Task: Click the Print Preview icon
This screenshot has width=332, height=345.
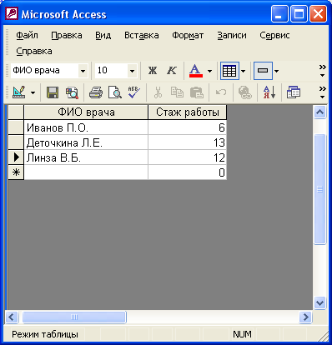Action: pos(115,92)
